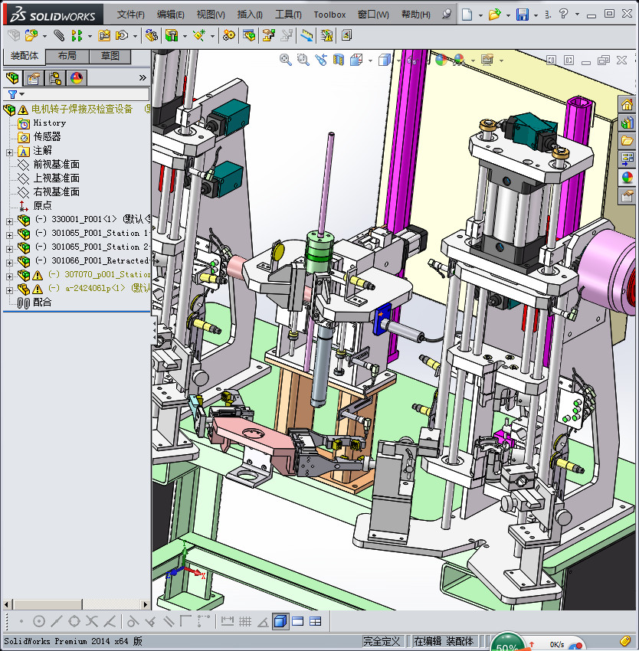Toggle the grid display icon in bottom toolbar
Viewport: 639px width, 651px height.
click(x=245, y=621)
